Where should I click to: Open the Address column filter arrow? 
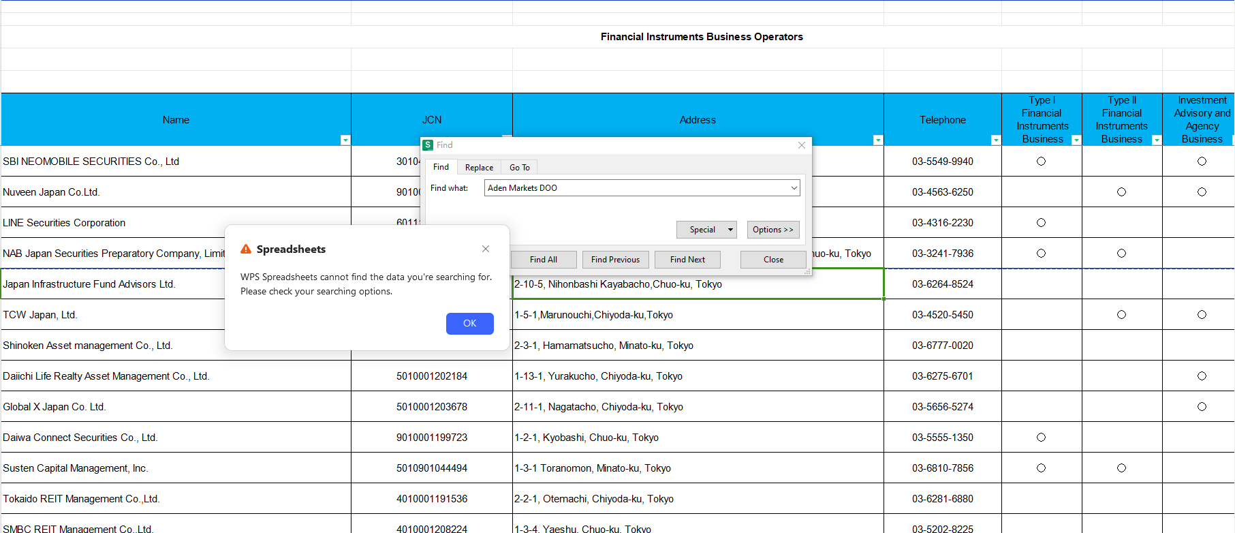(878, 140)
